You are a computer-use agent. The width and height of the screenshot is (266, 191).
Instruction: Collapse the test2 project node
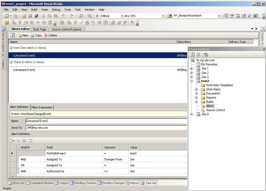point(192,81)
